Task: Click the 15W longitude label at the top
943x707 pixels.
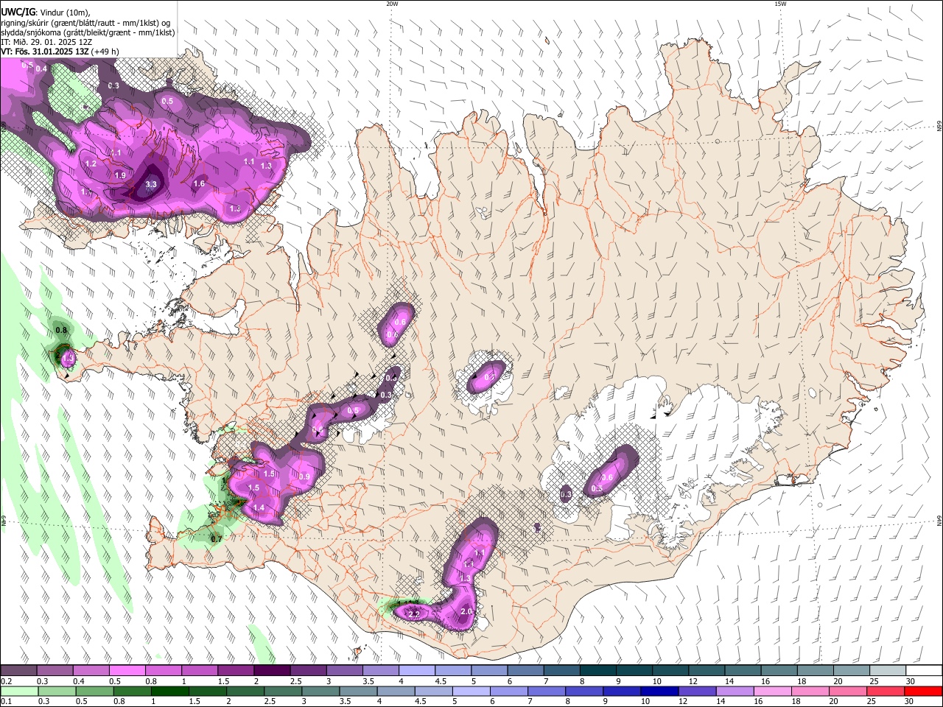Action: (780, 4)
